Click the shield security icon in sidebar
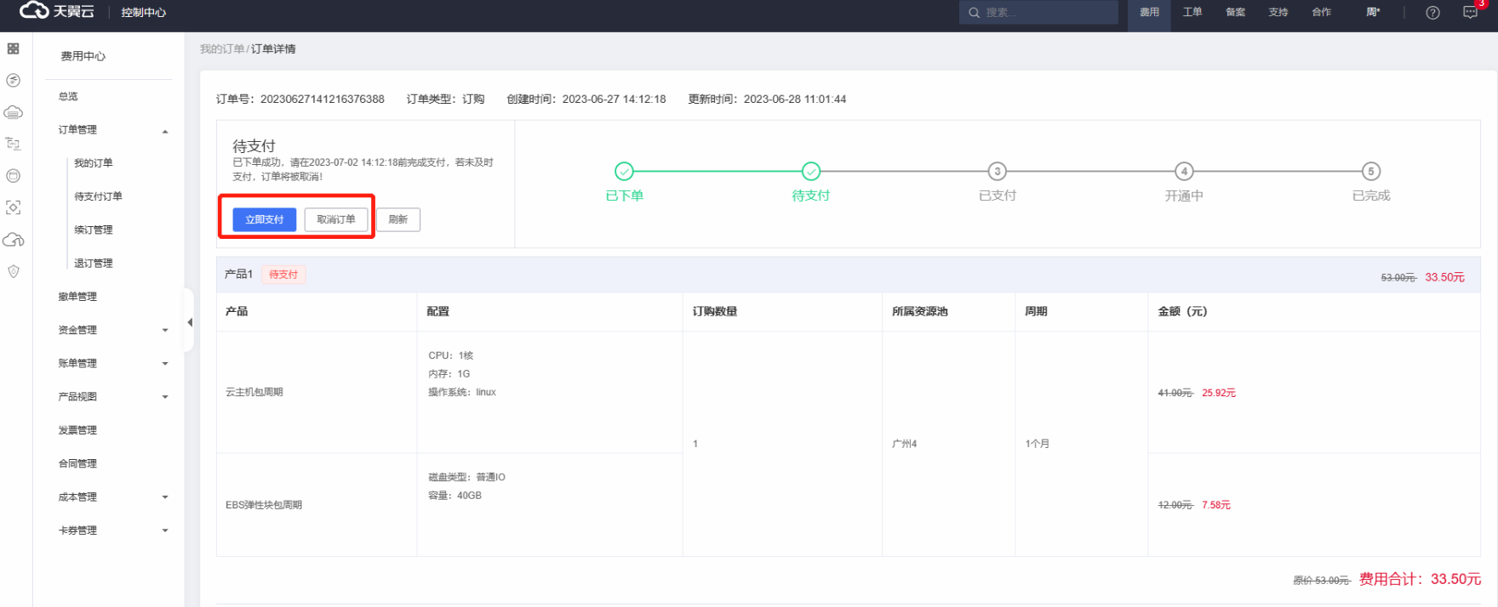The image size is (1498, 607). point(13,272)
